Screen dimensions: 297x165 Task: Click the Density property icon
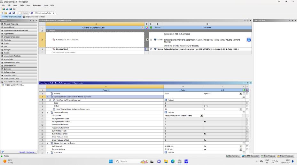point(52,94)
